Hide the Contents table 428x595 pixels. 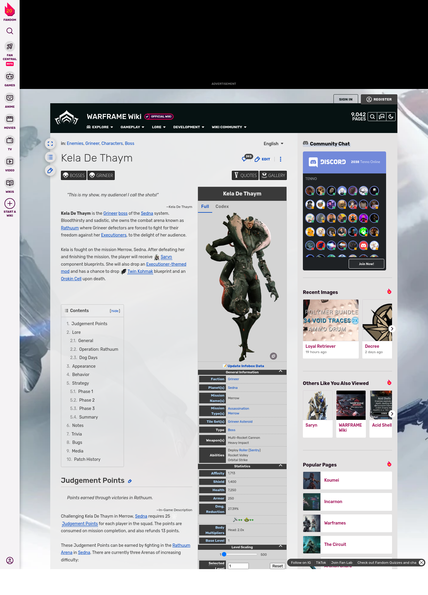tap(115, 311)
